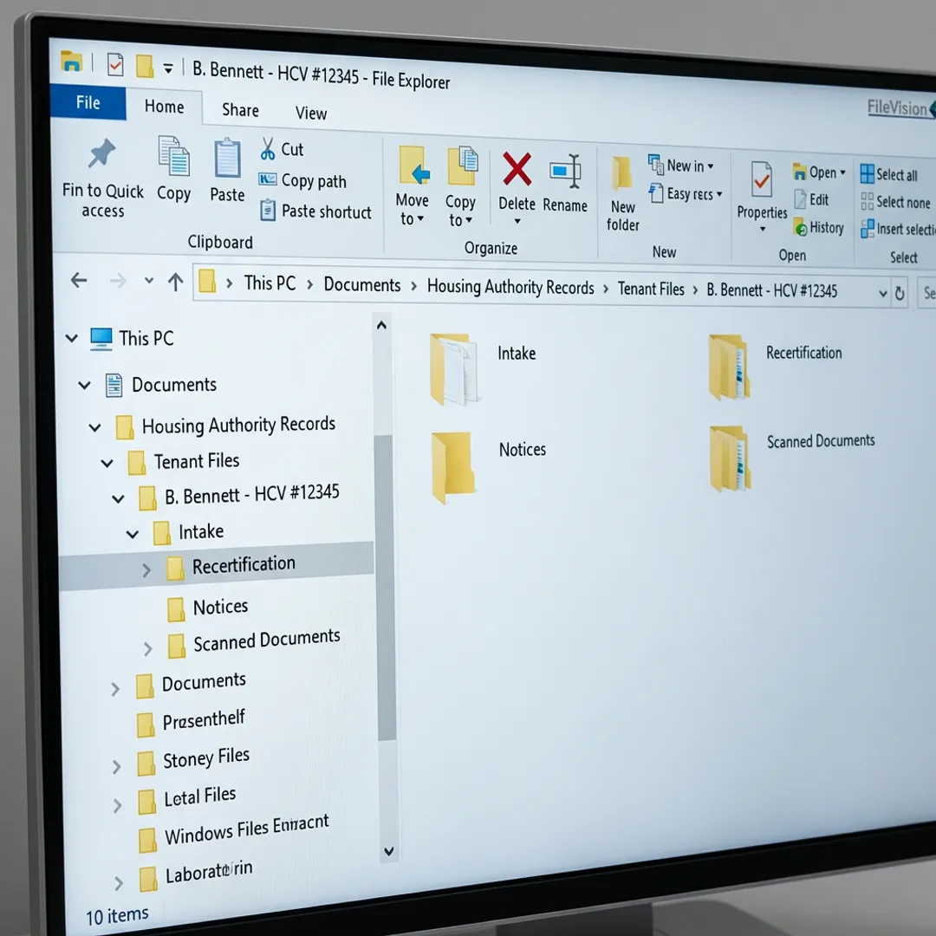The width and height of the screenshot is (936, 936).
Task: Click navigation pane scroll down arrow
Action: tap(388, 851)
